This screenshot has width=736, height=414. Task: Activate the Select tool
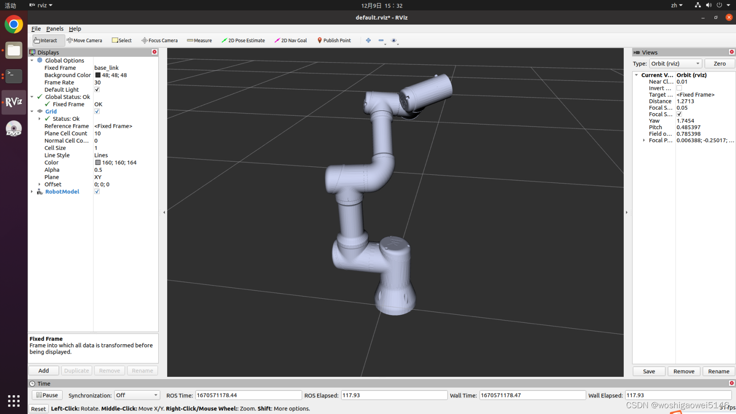pos(122,40)
